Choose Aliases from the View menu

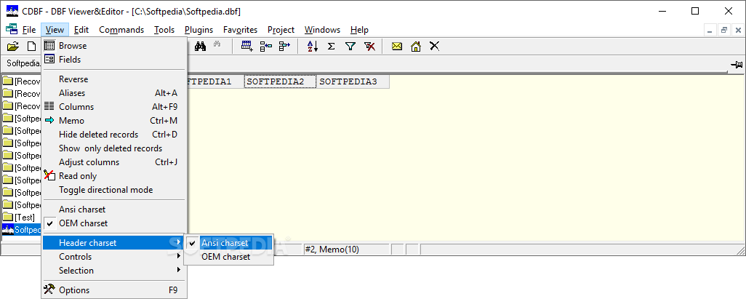tap(114, 93)
